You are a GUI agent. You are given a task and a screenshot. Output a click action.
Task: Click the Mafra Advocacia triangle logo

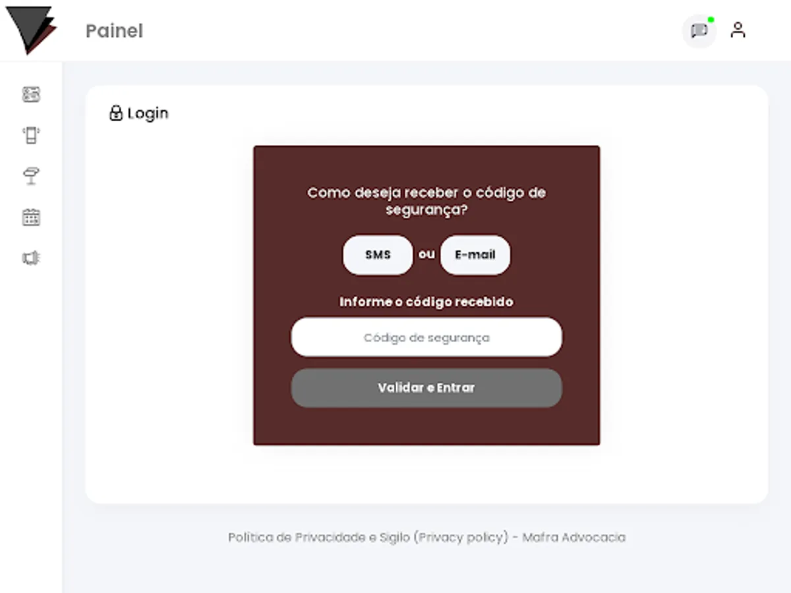pos(31,30)
